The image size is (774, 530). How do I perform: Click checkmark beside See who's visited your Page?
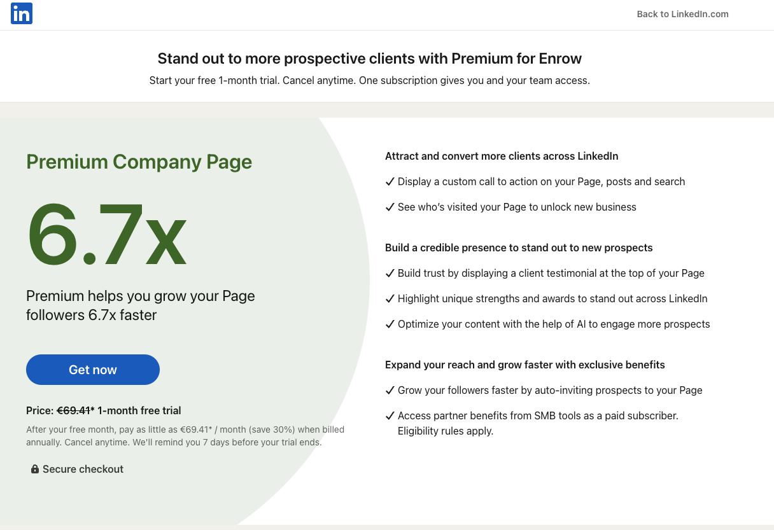[390, 207]
